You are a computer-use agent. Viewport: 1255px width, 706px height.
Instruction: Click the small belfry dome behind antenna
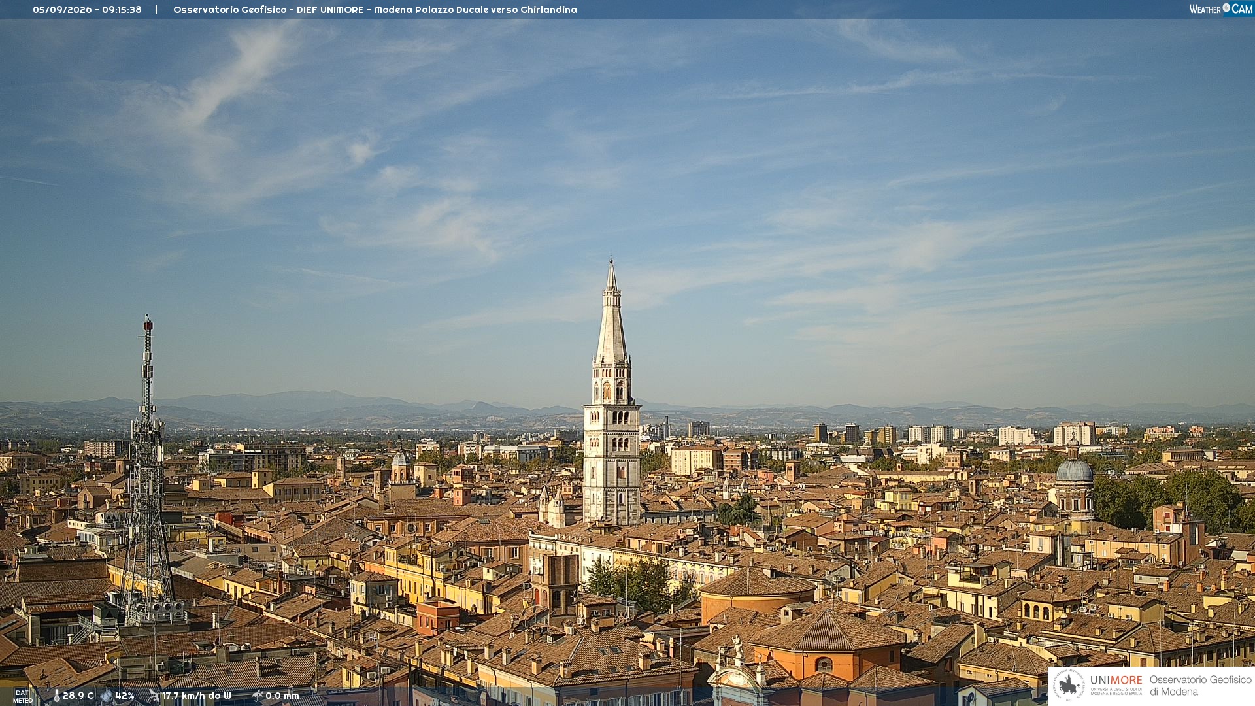coord(400,458)
